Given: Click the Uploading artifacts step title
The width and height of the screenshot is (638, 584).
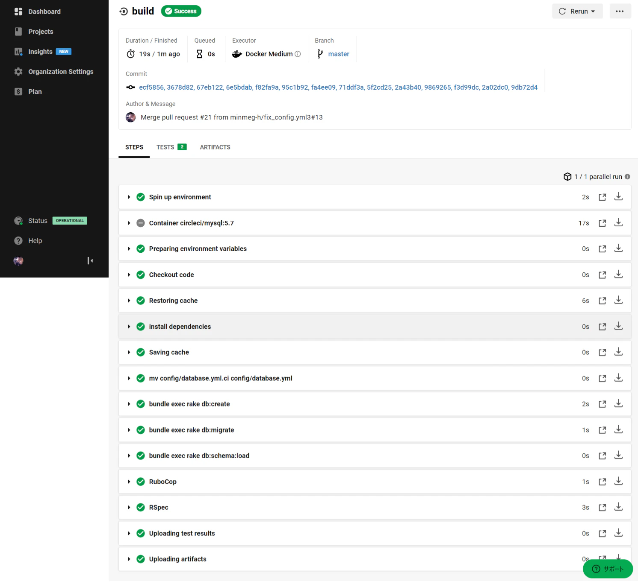Looking at the screenshot, I should tap(178, 559).
